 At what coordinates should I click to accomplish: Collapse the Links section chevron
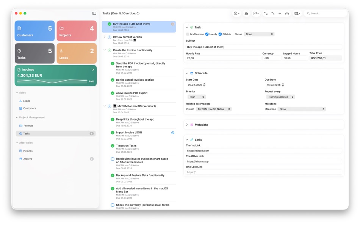pyautogui.click(x=187, y=140)
